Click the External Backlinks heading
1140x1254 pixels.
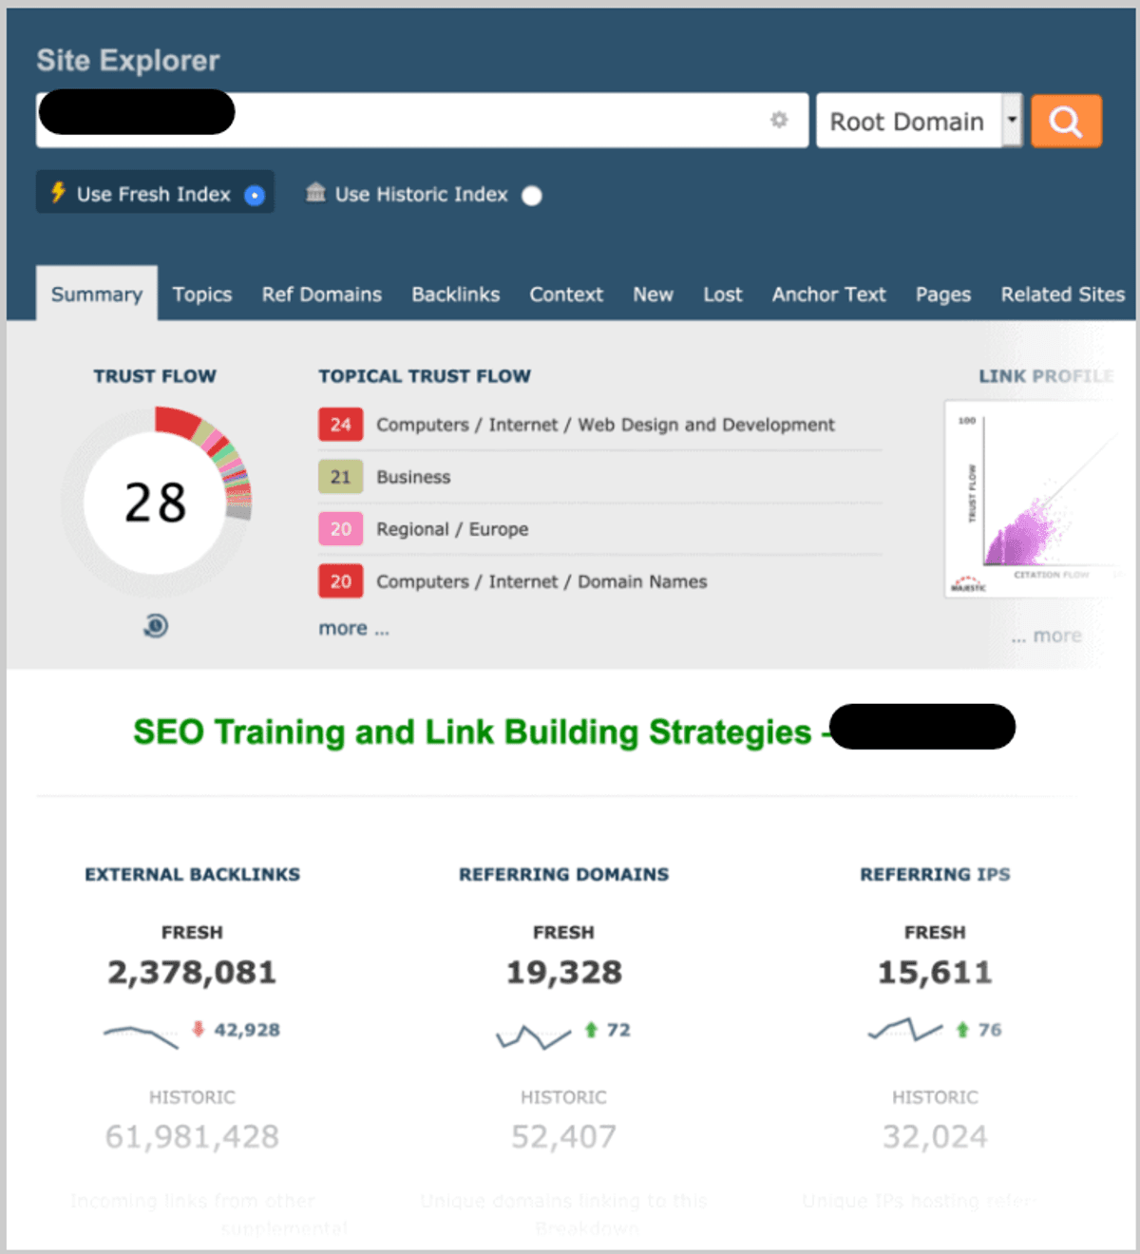193,874
